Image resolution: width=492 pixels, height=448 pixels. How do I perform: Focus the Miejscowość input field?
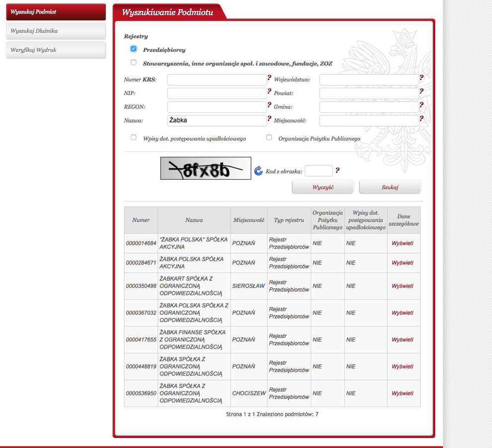coord(369,120)
